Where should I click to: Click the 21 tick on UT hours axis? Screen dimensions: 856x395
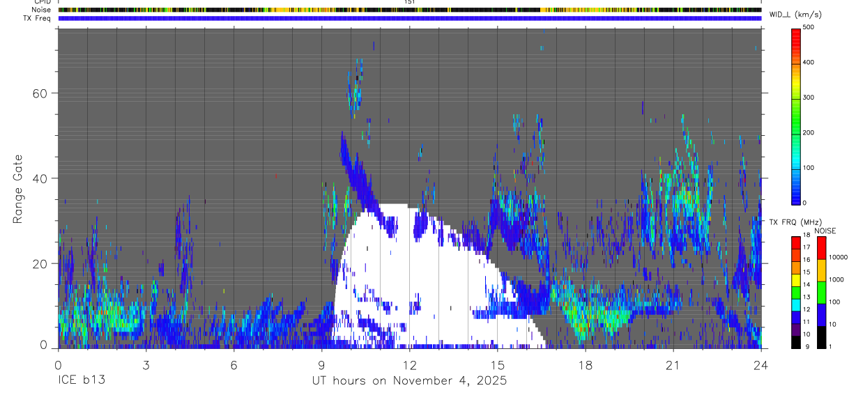pos(673,365)
